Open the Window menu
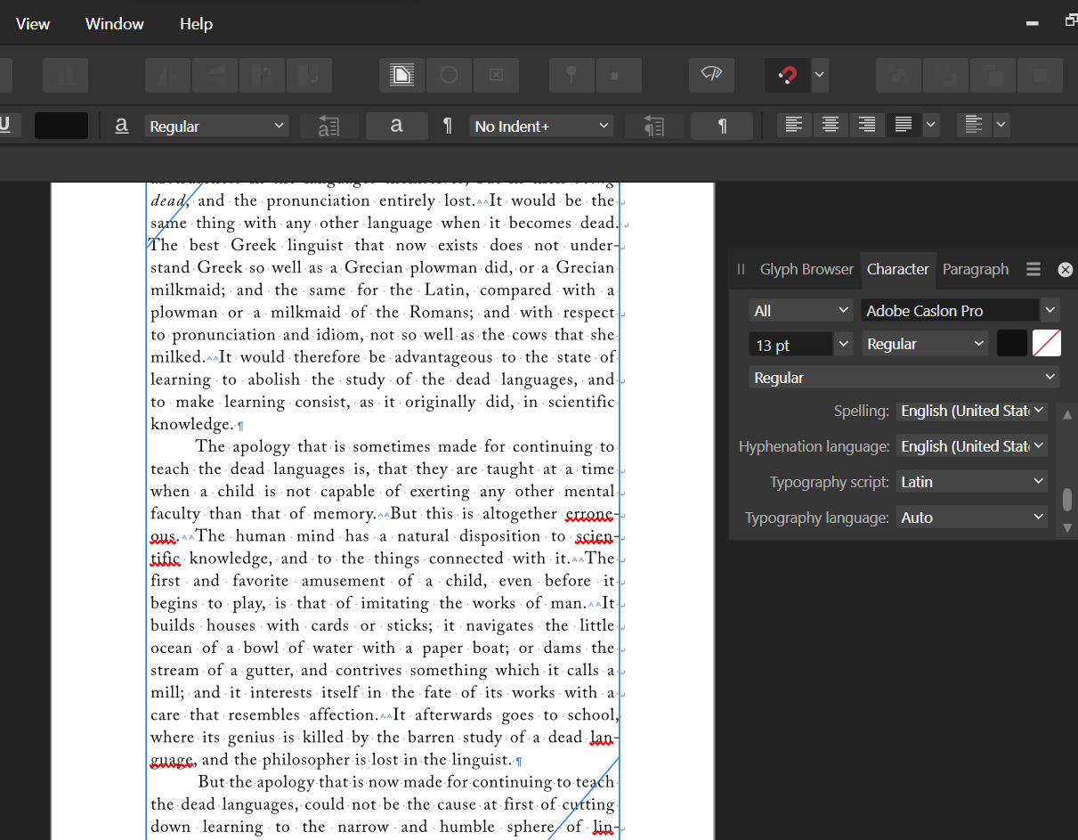Viewport: 1078px width, 840px height. coord(115,24)
